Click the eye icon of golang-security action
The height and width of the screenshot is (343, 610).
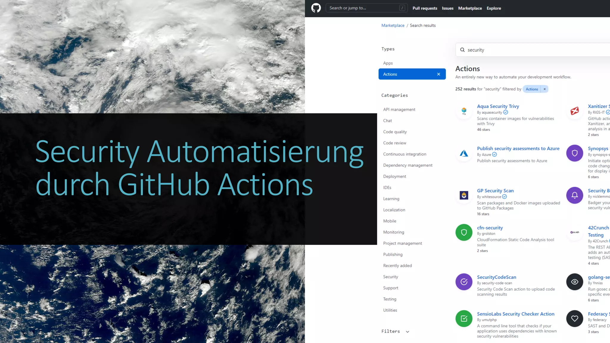pyautogui.click(x=575, y=282)
